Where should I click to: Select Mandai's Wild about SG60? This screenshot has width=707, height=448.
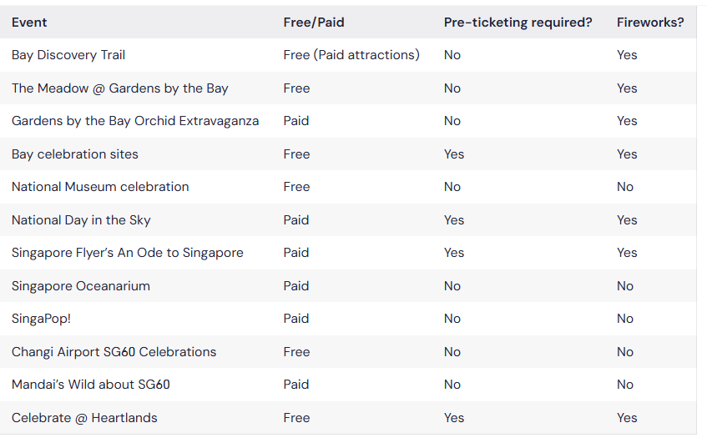91,385
